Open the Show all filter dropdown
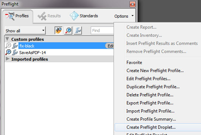 pos(25,31)
